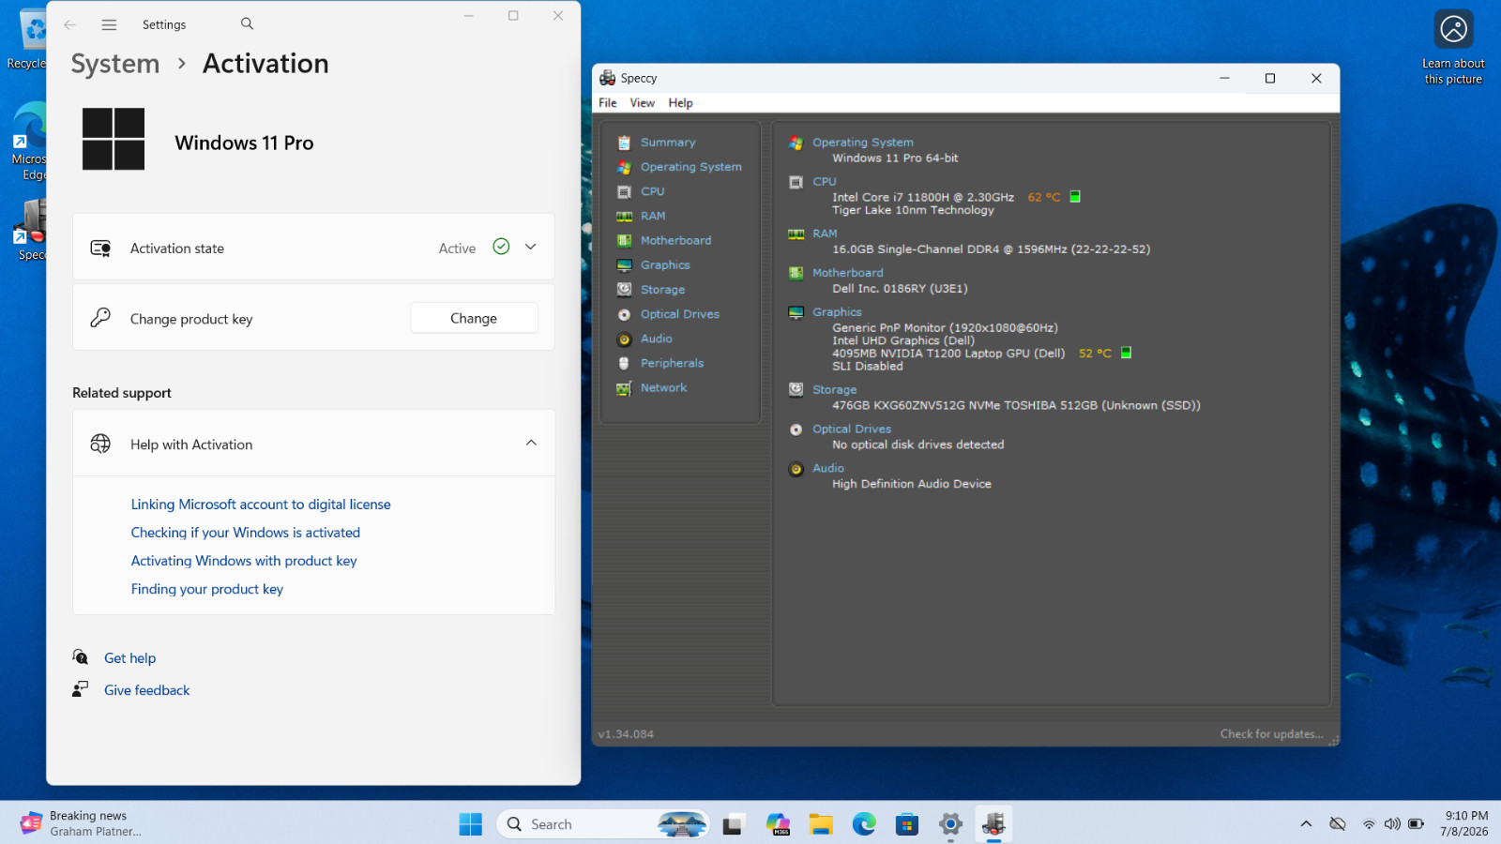Click the Operating System icon in summary pane
The image size is (1501, 844).
[x=796, y=143]
